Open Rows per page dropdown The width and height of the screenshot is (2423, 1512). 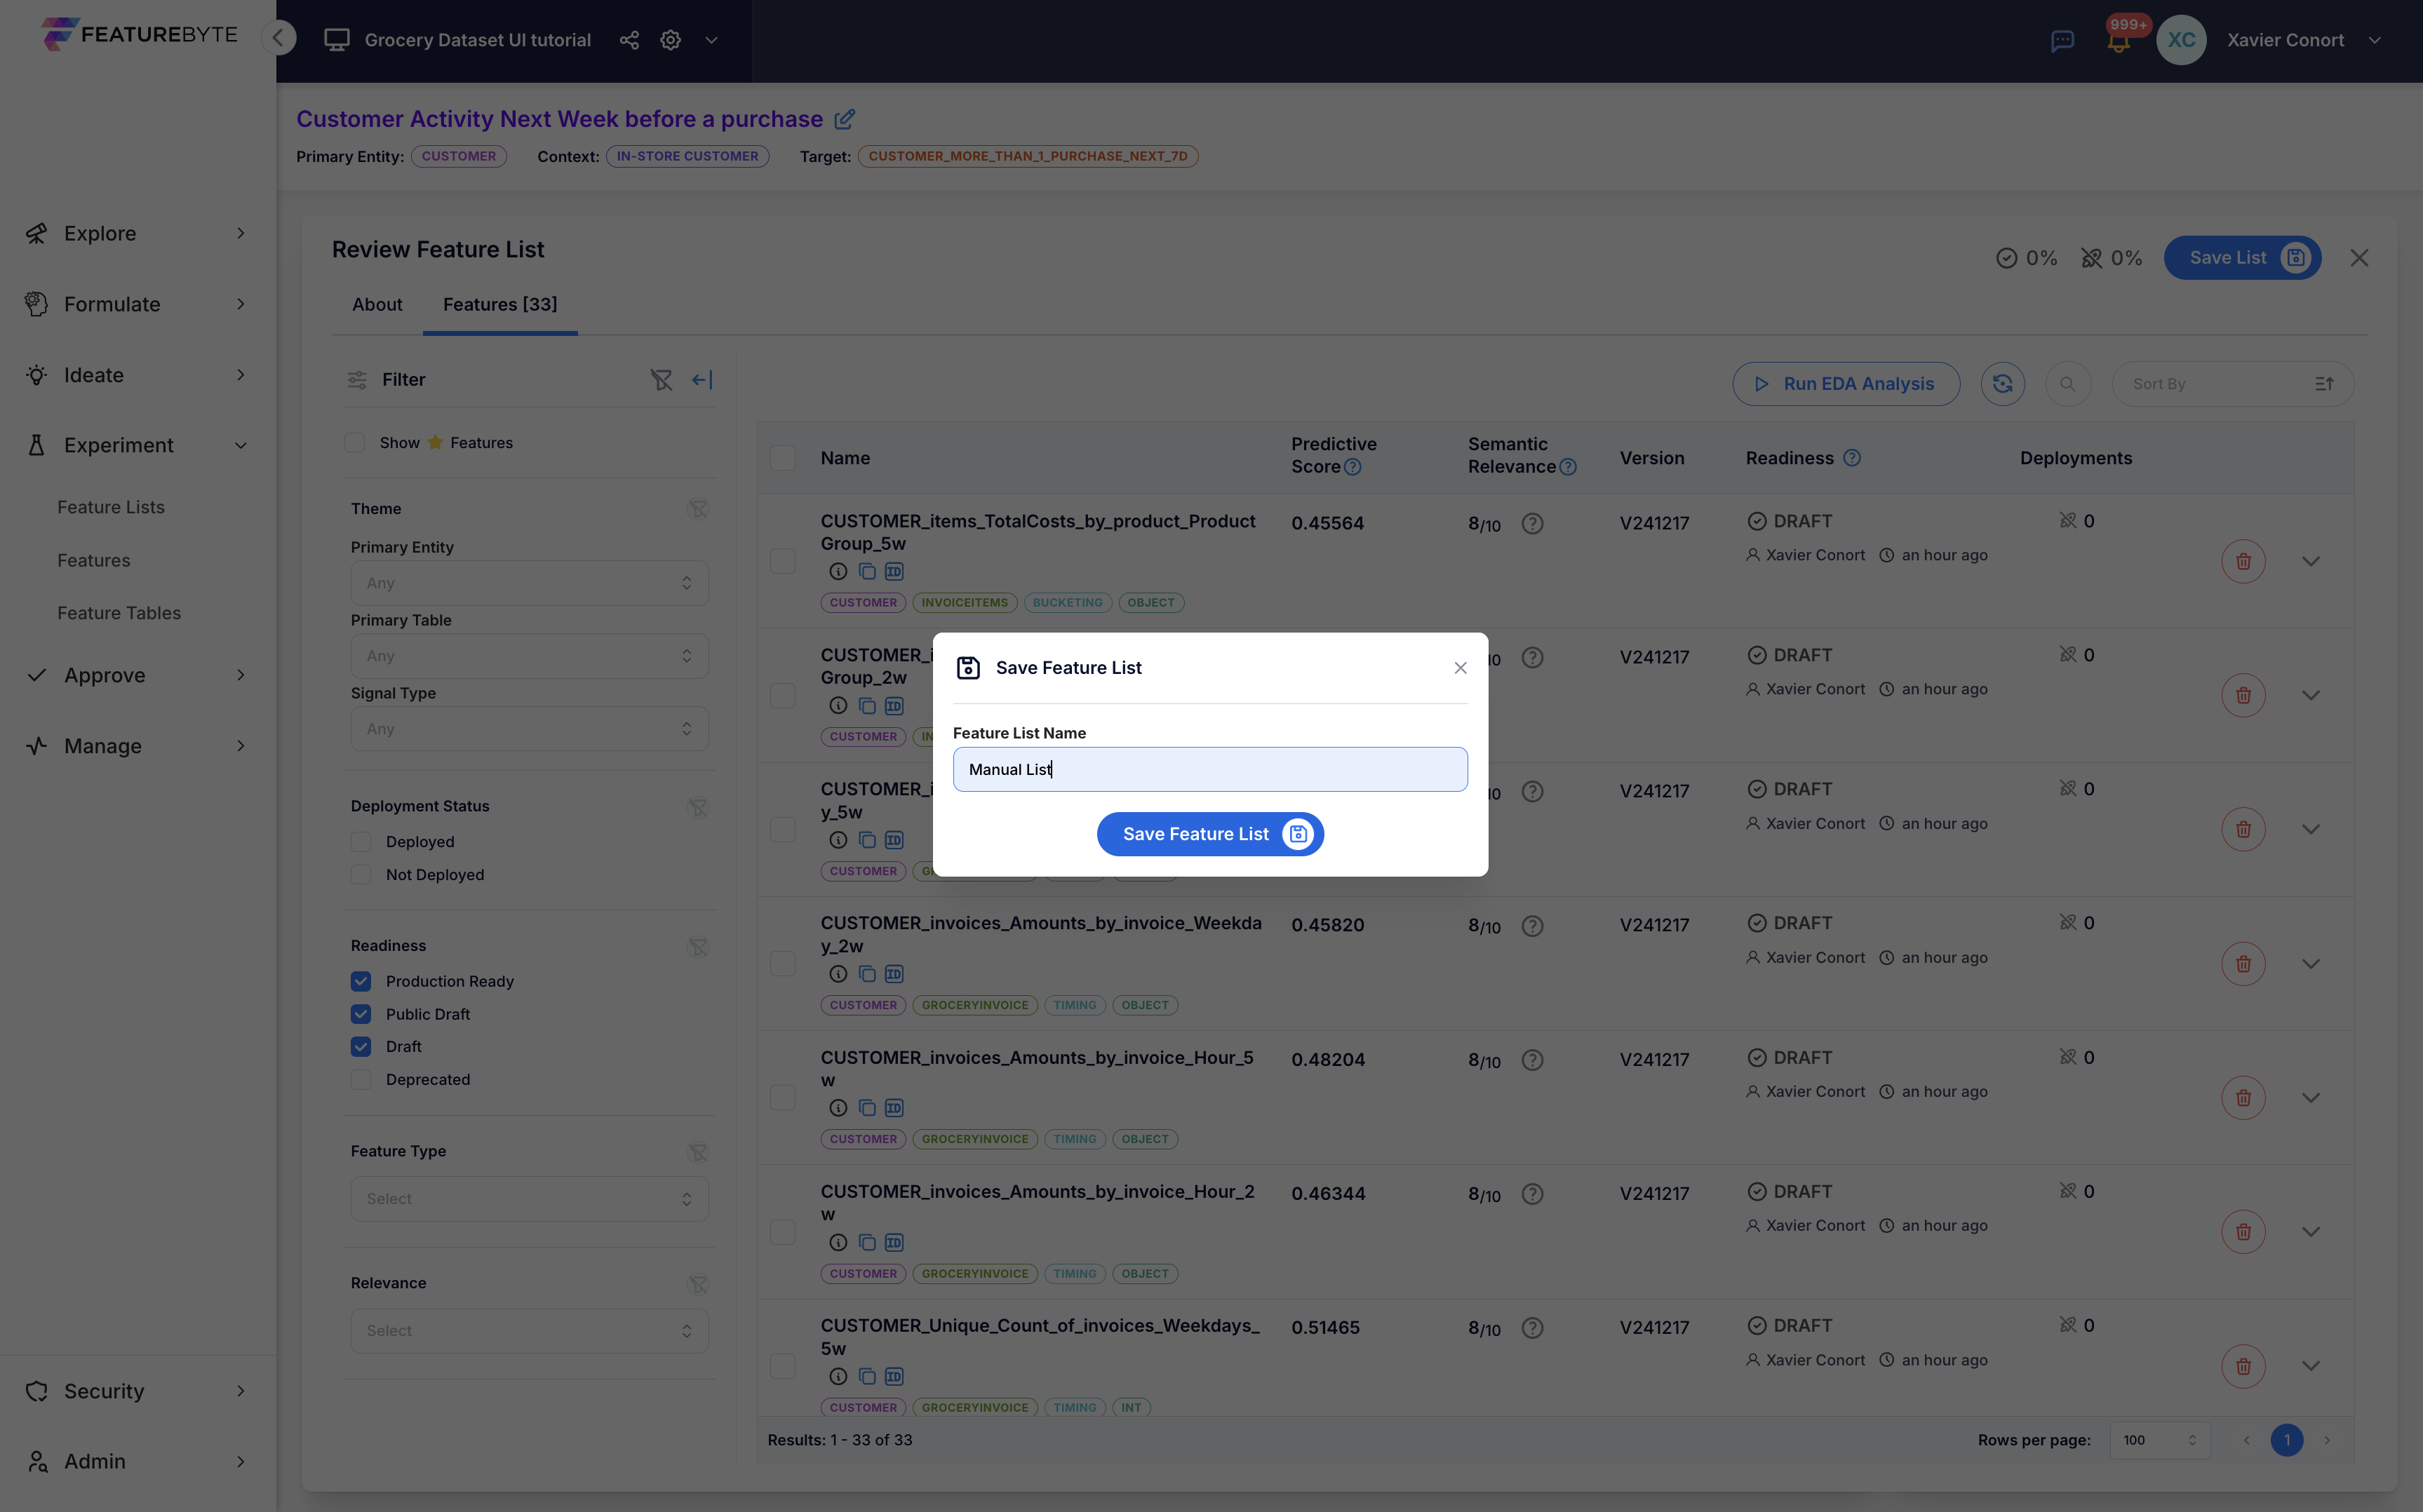(x=2160, y=1440)
